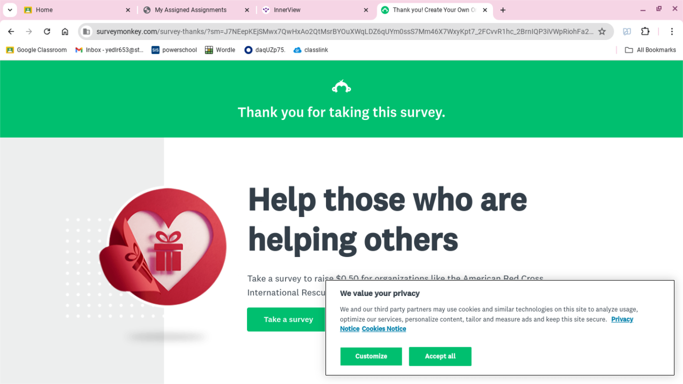Go back using the browser back arrow

[11, 31]
